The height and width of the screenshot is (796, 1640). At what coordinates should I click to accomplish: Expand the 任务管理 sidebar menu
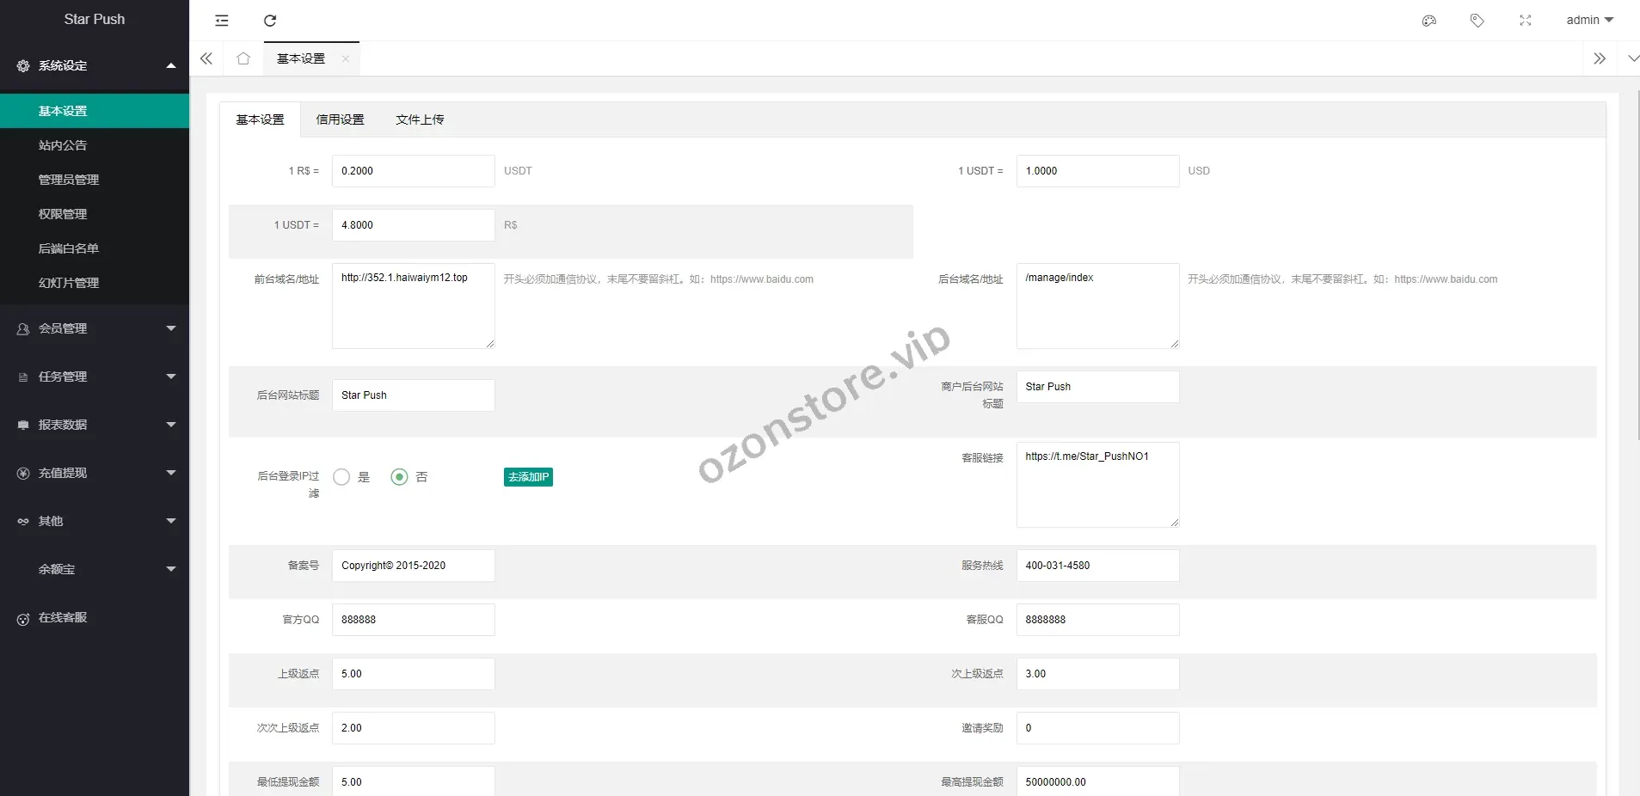click(95, 377)
